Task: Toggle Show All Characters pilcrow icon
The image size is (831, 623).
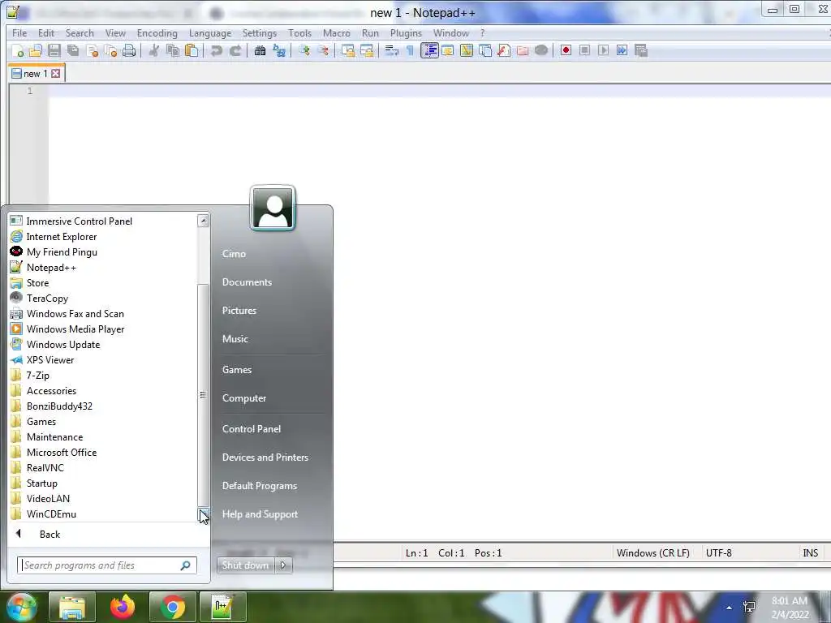Action: (x=410, y=51)
